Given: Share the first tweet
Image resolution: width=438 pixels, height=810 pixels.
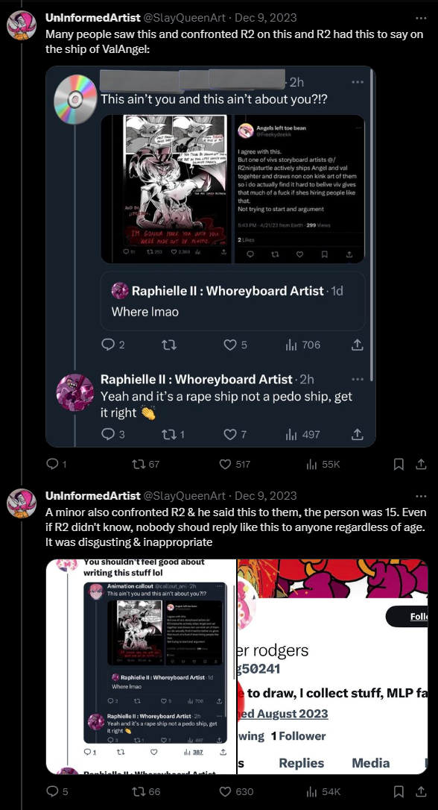Looking at the screenshot, I should [421, 465].
